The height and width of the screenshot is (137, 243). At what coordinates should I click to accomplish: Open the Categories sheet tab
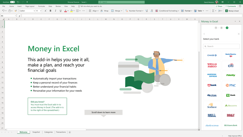(x=49, y=132)
